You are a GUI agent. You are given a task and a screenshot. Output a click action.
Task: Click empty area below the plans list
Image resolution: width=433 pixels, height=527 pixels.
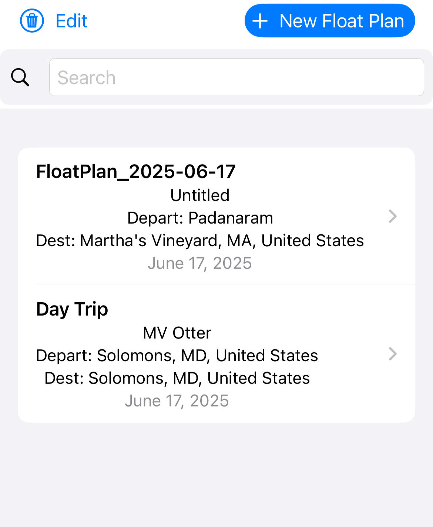point(216,475)
